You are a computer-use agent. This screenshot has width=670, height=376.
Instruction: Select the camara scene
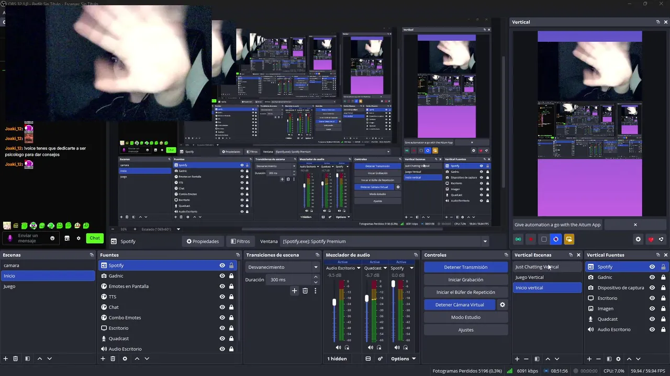[x=48, y=265]
